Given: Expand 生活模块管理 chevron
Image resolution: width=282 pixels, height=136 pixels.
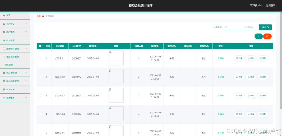Looking at the screenshot, I should tap(26, 49).
